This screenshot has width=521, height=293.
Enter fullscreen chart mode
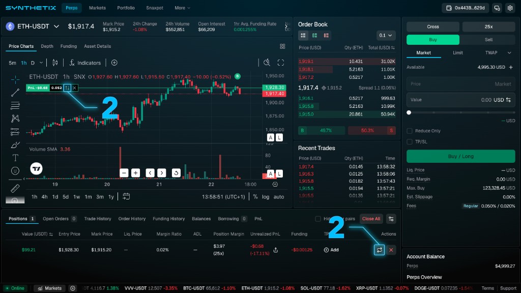tap(281, 63)
